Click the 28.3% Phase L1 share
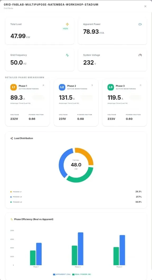 tap(139, 192)
